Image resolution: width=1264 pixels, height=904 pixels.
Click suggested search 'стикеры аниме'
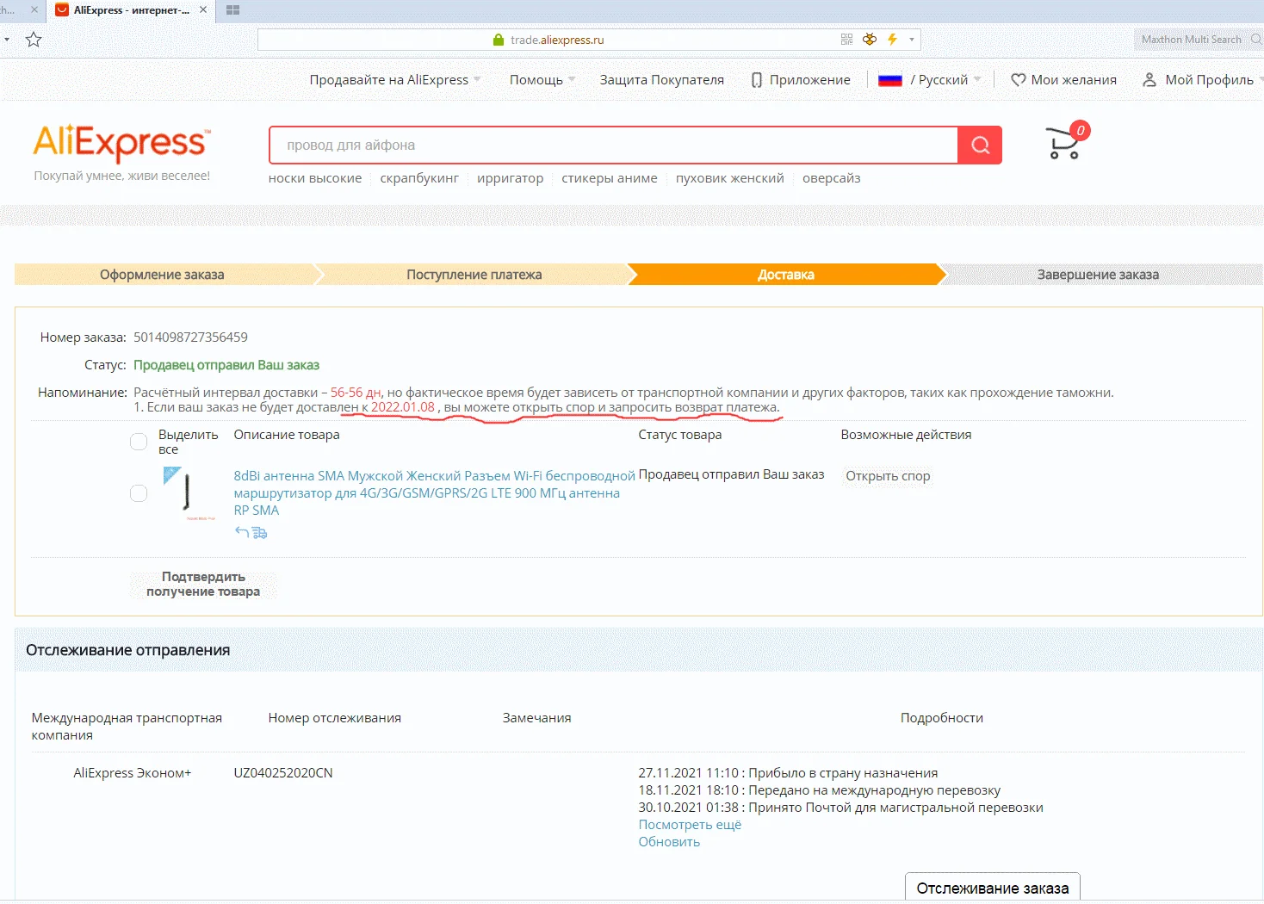[610, 178]
